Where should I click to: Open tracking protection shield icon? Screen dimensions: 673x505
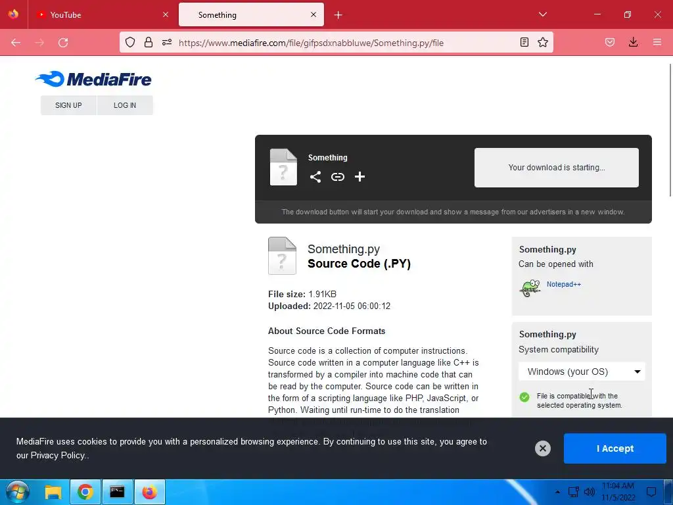click(x=130, y=42)
